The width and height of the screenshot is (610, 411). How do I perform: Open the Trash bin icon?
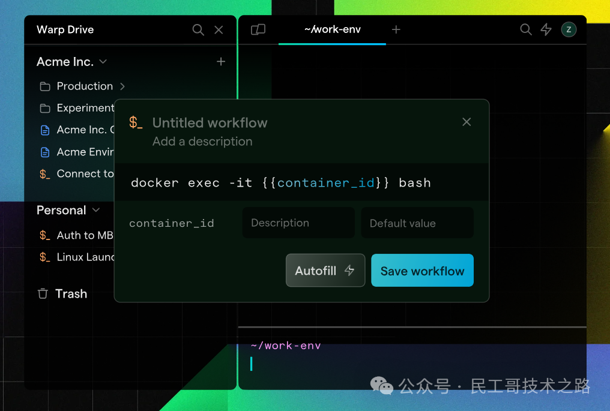pyautogui.click(x=43, y=293)
